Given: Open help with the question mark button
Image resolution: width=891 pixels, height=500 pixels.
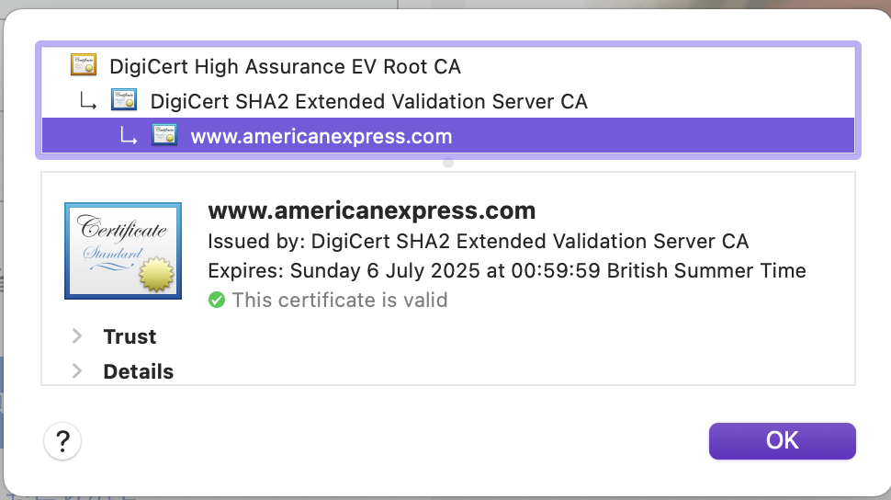Looking at the screenshot, I should [x=62, y=442].
